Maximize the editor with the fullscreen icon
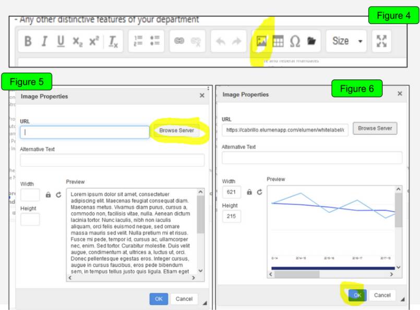This screenshot has height=310, width=420. click(x=382, y=41)
